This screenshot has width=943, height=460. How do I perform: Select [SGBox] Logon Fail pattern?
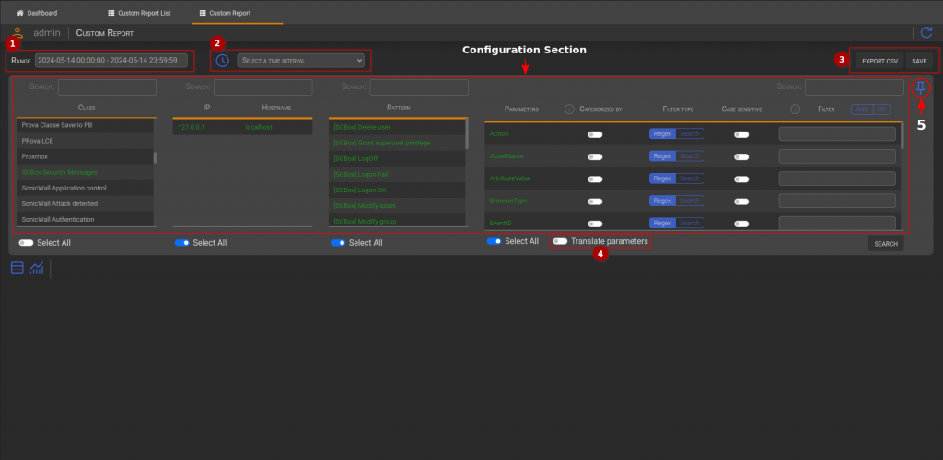click(397, 174)
